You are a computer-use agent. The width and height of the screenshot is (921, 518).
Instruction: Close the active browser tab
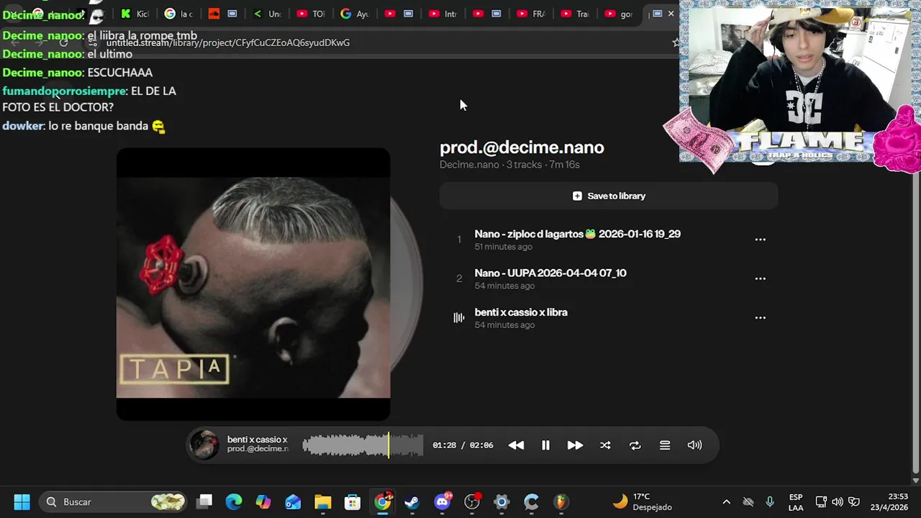pyautogui.click(x=671, y=14)
